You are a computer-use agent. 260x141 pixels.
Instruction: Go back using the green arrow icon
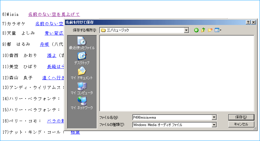click(x=196, y=30)
